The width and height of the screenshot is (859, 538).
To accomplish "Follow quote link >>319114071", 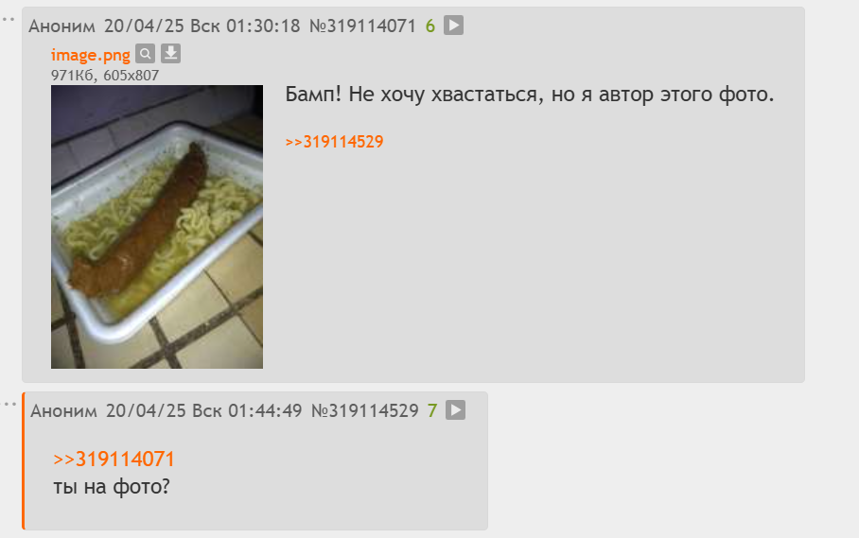I will click(114, 460).
